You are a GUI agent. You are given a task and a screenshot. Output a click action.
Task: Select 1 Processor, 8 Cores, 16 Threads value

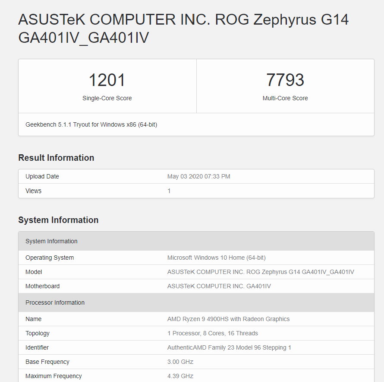tap(213, 333)
